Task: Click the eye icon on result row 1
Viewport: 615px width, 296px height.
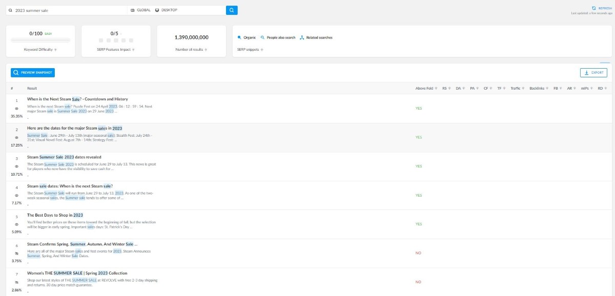Action: point(16,109)
